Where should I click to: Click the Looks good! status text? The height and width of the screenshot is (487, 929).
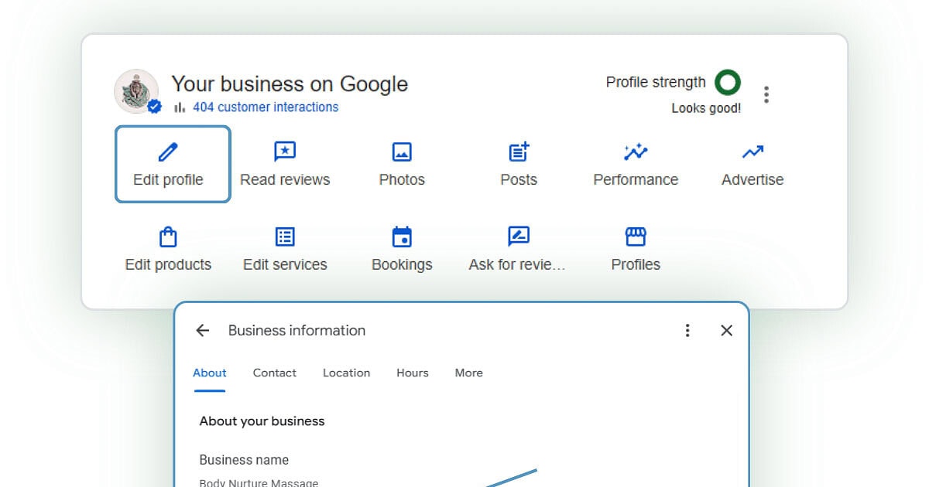click(706, 108)
